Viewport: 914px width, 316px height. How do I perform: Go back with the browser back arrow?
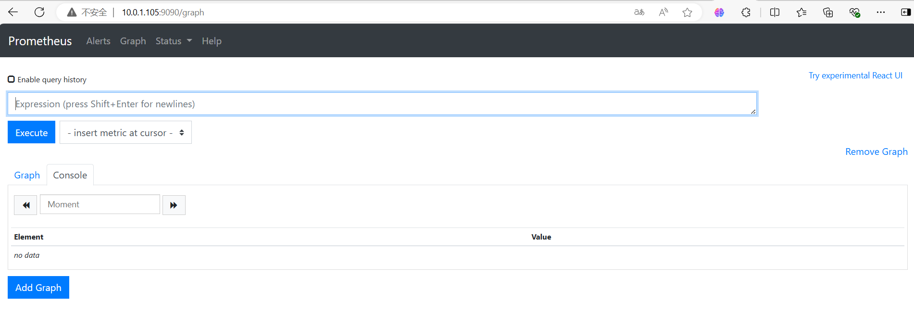coord(13,12)
